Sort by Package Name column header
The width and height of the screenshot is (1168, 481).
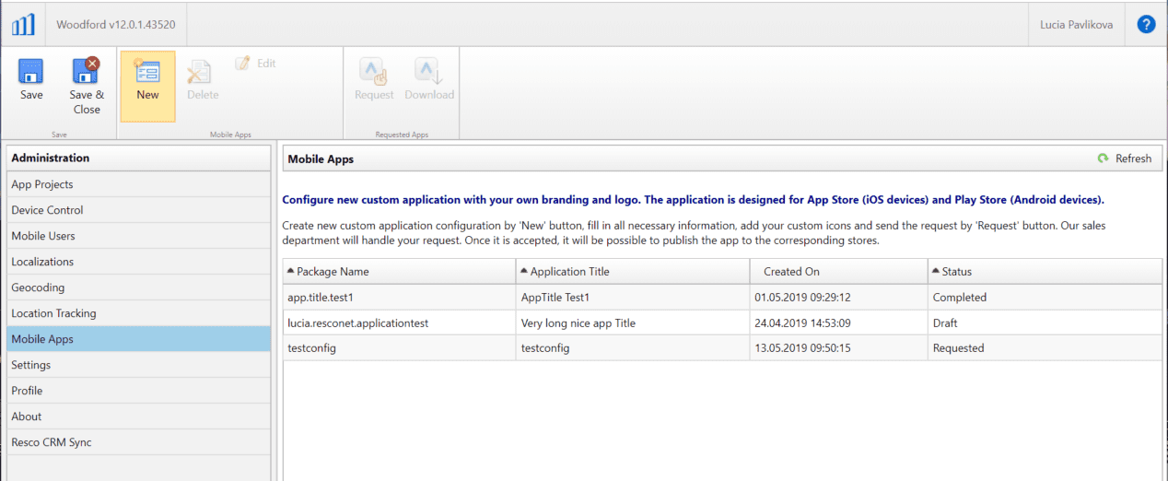400,271
